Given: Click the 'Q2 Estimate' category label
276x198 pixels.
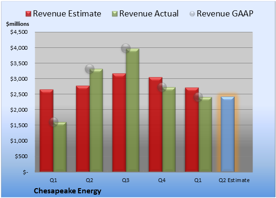Looking at the screenshot, I should tap(234, 180).
